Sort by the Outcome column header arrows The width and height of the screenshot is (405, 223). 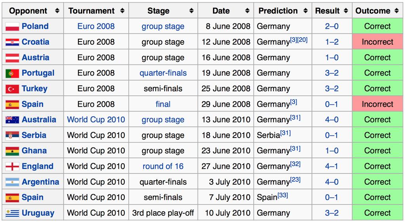click(x=396, y=11)
